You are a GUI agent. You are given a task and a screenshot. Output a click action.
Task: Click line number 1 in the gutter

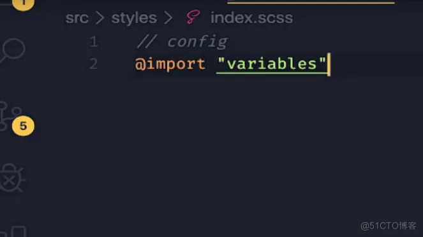(94, 42)
